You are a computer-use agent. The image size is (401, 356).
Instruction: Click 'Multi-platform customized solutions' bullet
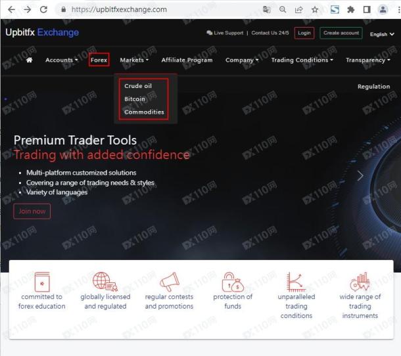click(x=82, y=173)
